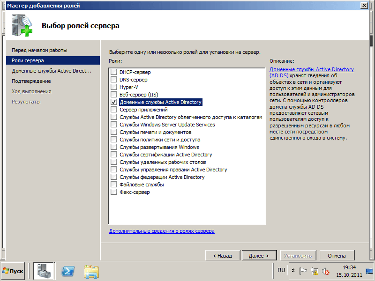Select the Роли сервера wizard step
This screenshot has height=281, width=375.
point(52,60)
